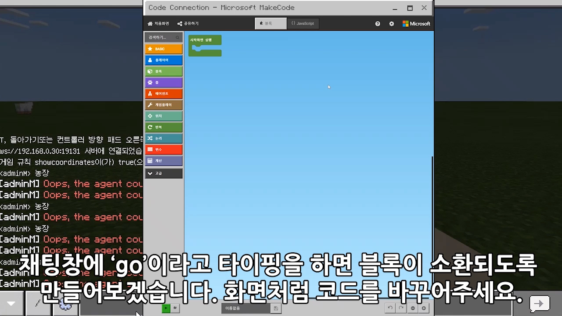Switch to the JavaScript tab
This screenshot has height=316, width=562.
(303, 23)
